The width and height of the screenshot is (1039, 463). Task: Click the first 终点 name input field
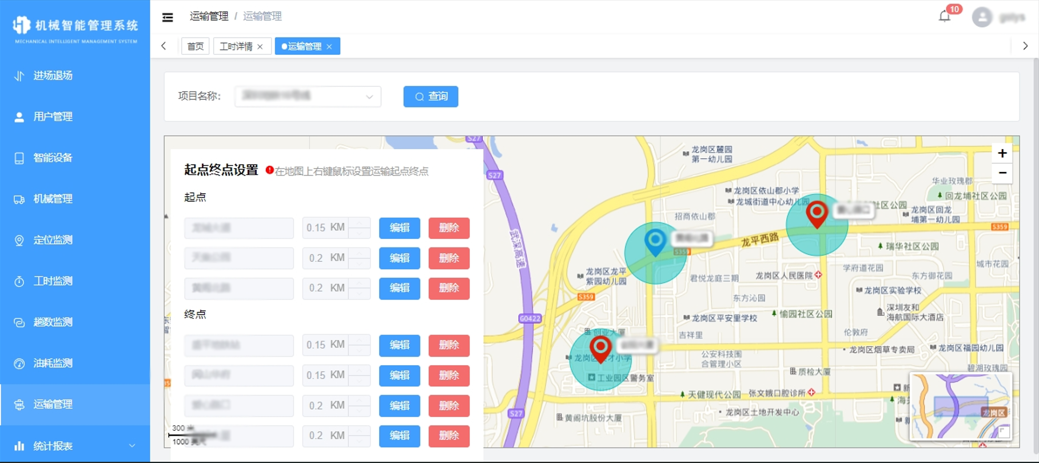pyautogui.click(x=239, y=345)
